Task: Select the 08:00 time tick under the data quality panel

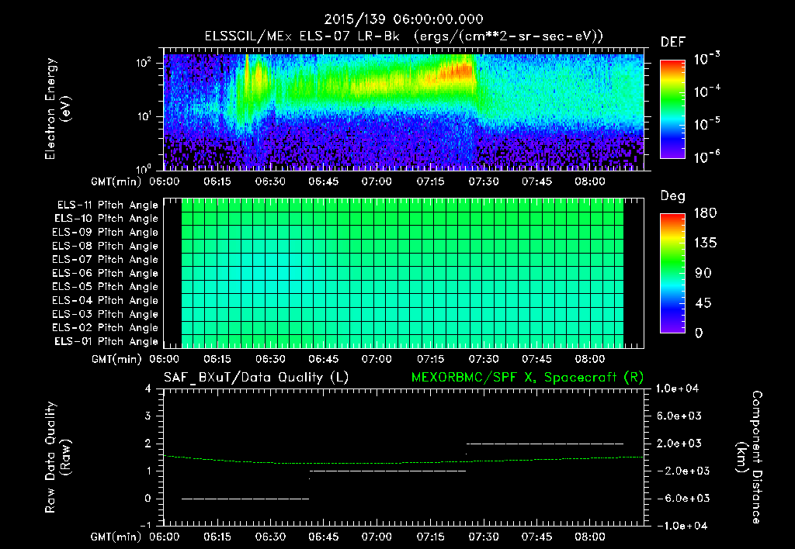Action: (590, 537)
